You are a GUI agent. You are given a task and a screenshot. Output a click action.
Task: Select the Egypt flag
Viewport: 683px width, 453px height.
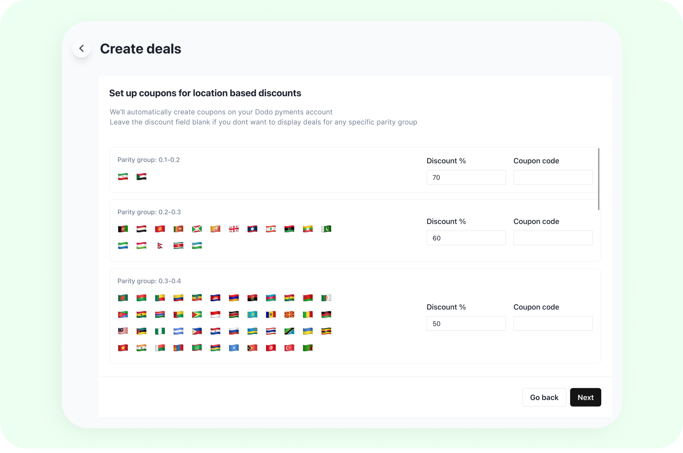[x=141, y=229]
